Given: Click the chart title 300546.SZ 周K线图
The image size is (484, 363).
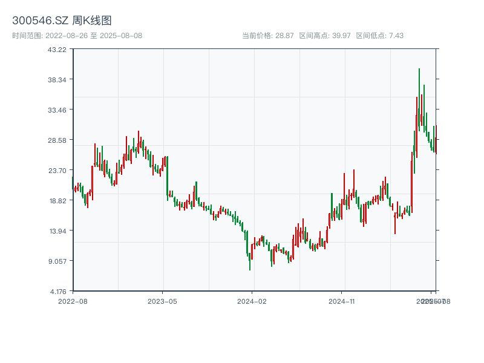Looking at the screenshot, I should pos(62,21).
